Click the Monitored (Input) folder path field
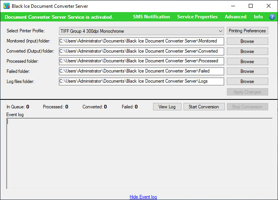This screenshot has height=200, width=278. [x=141, y=41]
